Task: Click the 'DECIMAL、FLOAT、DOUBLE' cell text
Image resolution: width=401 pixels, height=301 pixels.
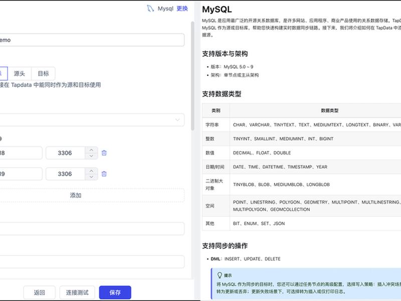Action: [262, 153]
